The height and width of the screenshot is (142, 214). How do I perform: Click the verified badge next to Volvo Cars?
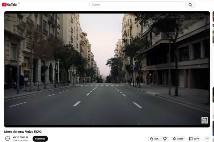pyautogui.click(x=27, y=137)
